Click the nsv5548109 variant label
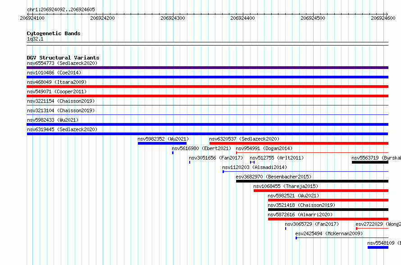401x265 pixels. [384, 243]
